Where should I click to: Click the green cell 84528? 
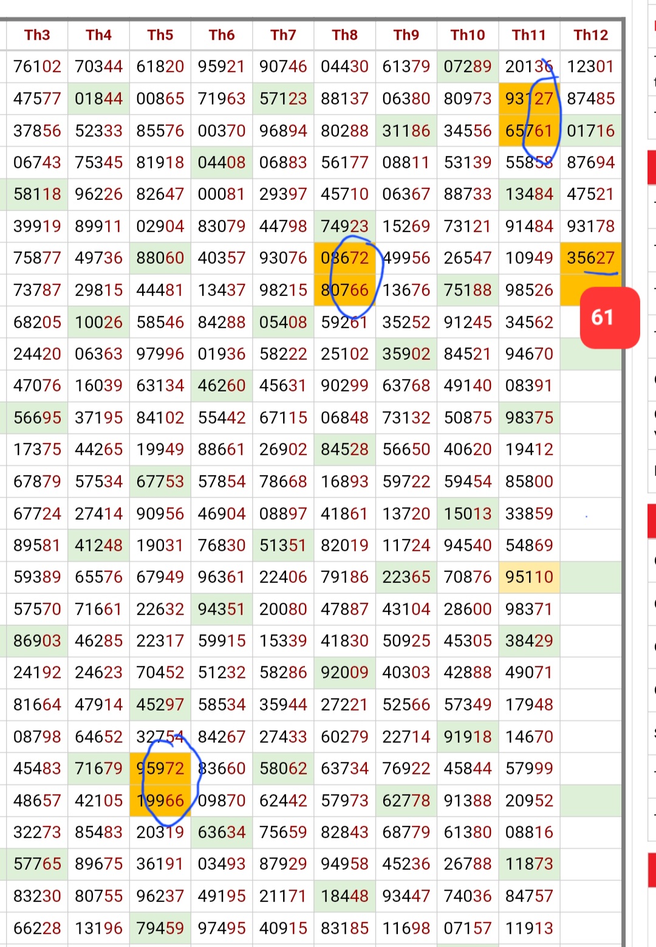pos(344,449)
